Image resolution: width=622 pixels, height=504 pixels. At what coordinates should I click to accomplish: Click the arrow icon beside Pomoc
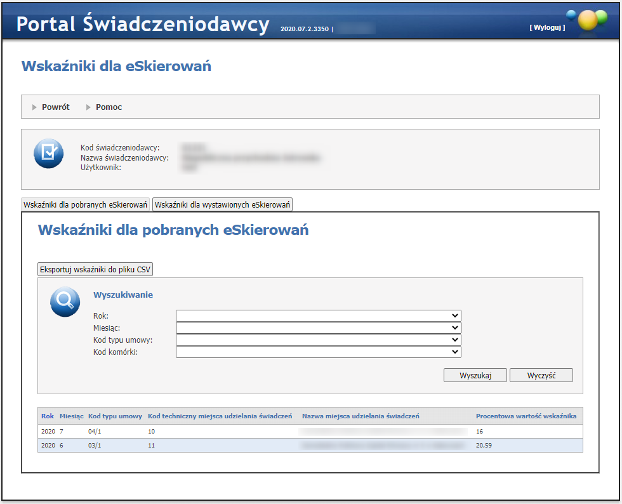coord(89,107)
